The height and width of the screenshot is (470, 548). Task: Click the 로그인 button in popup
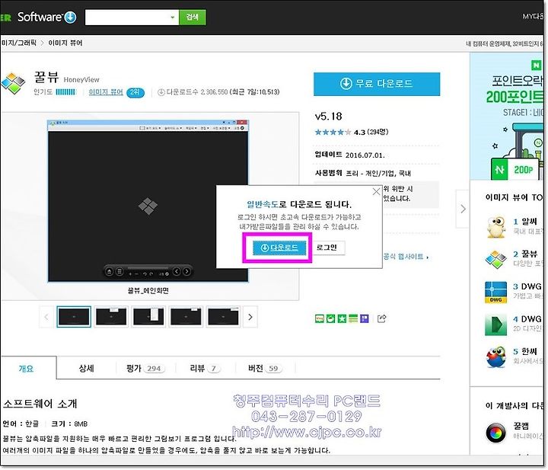coord(327,248)
